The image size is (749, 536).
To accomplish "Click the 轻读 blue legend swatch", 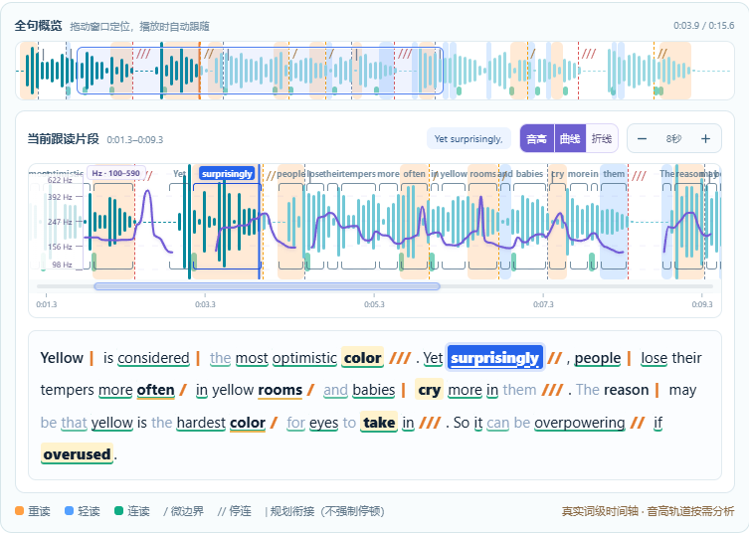I will pyautogui.click(x=69, y=511).
